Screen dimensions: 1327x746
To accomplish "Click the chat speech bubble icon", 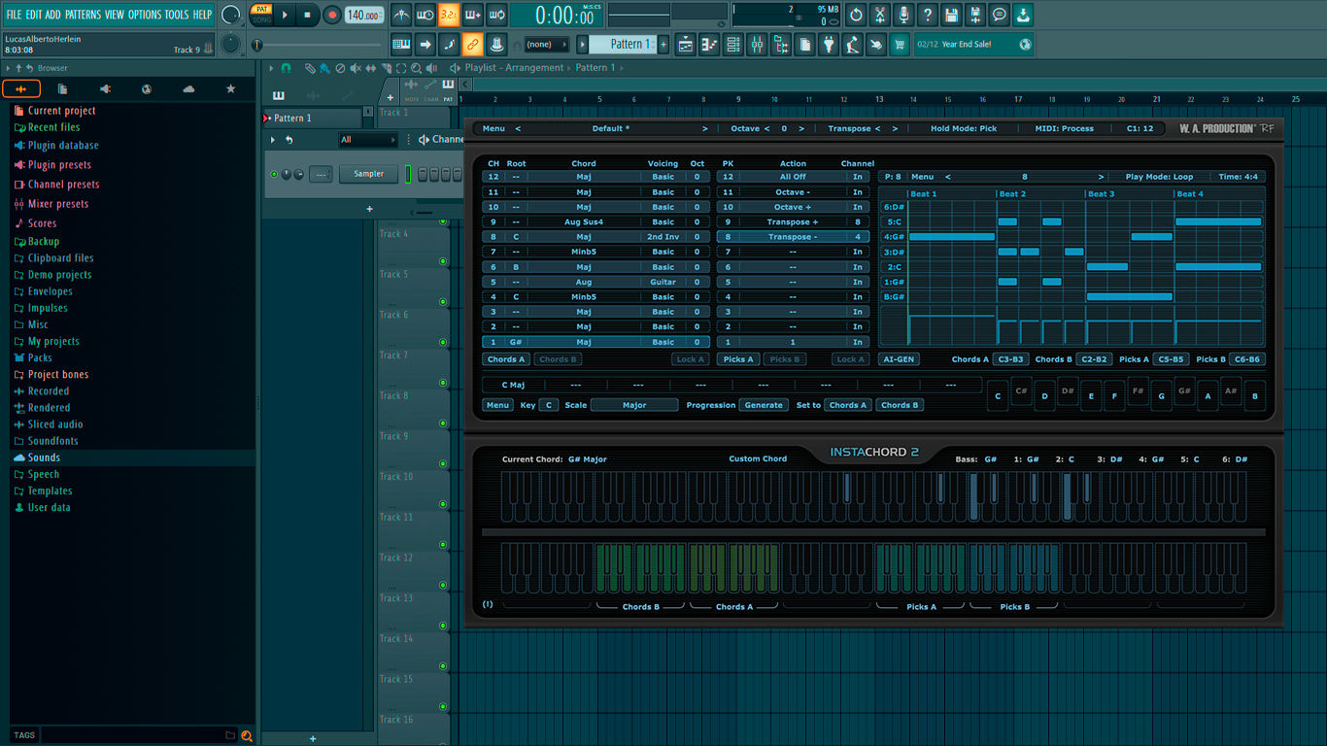I will 1000,16.
